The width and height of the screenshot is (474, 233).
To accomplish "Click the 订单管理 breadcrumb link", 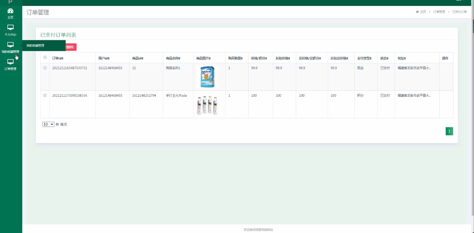I will pos(439,12).
